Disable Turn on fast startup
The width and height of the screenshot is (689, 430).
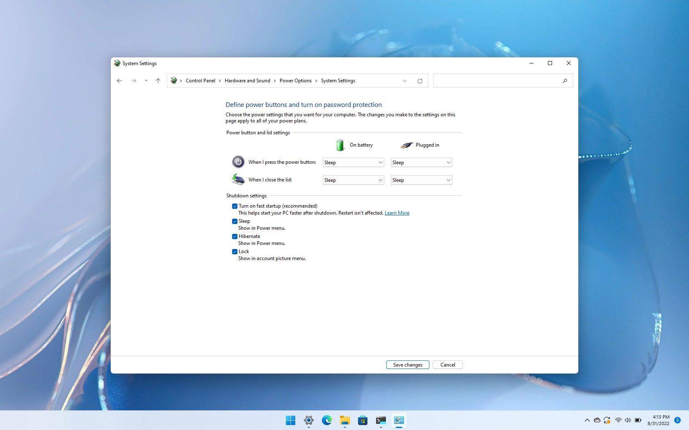pos(235,206)
